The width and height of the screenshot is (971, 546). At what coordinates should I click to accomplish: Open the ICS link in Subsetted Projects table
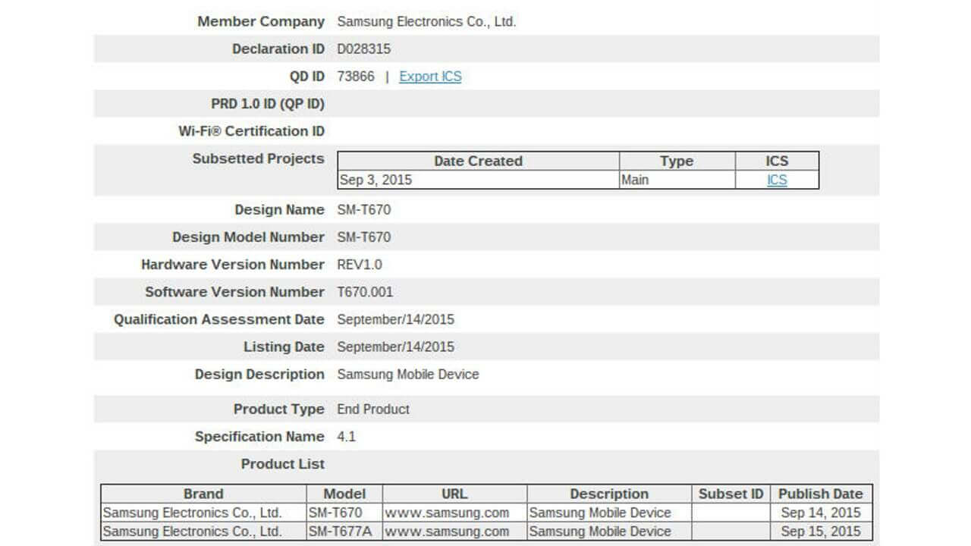coord(777,180)
